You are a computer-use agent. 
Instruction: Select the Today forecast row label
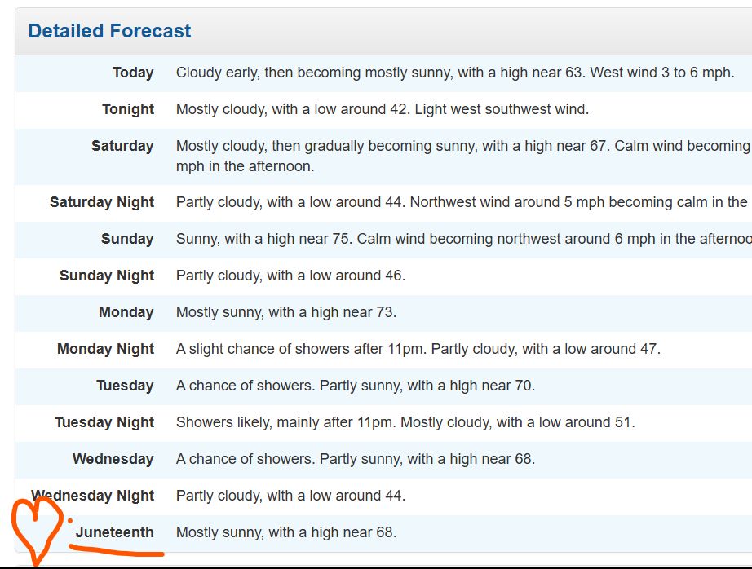(133, 73)
